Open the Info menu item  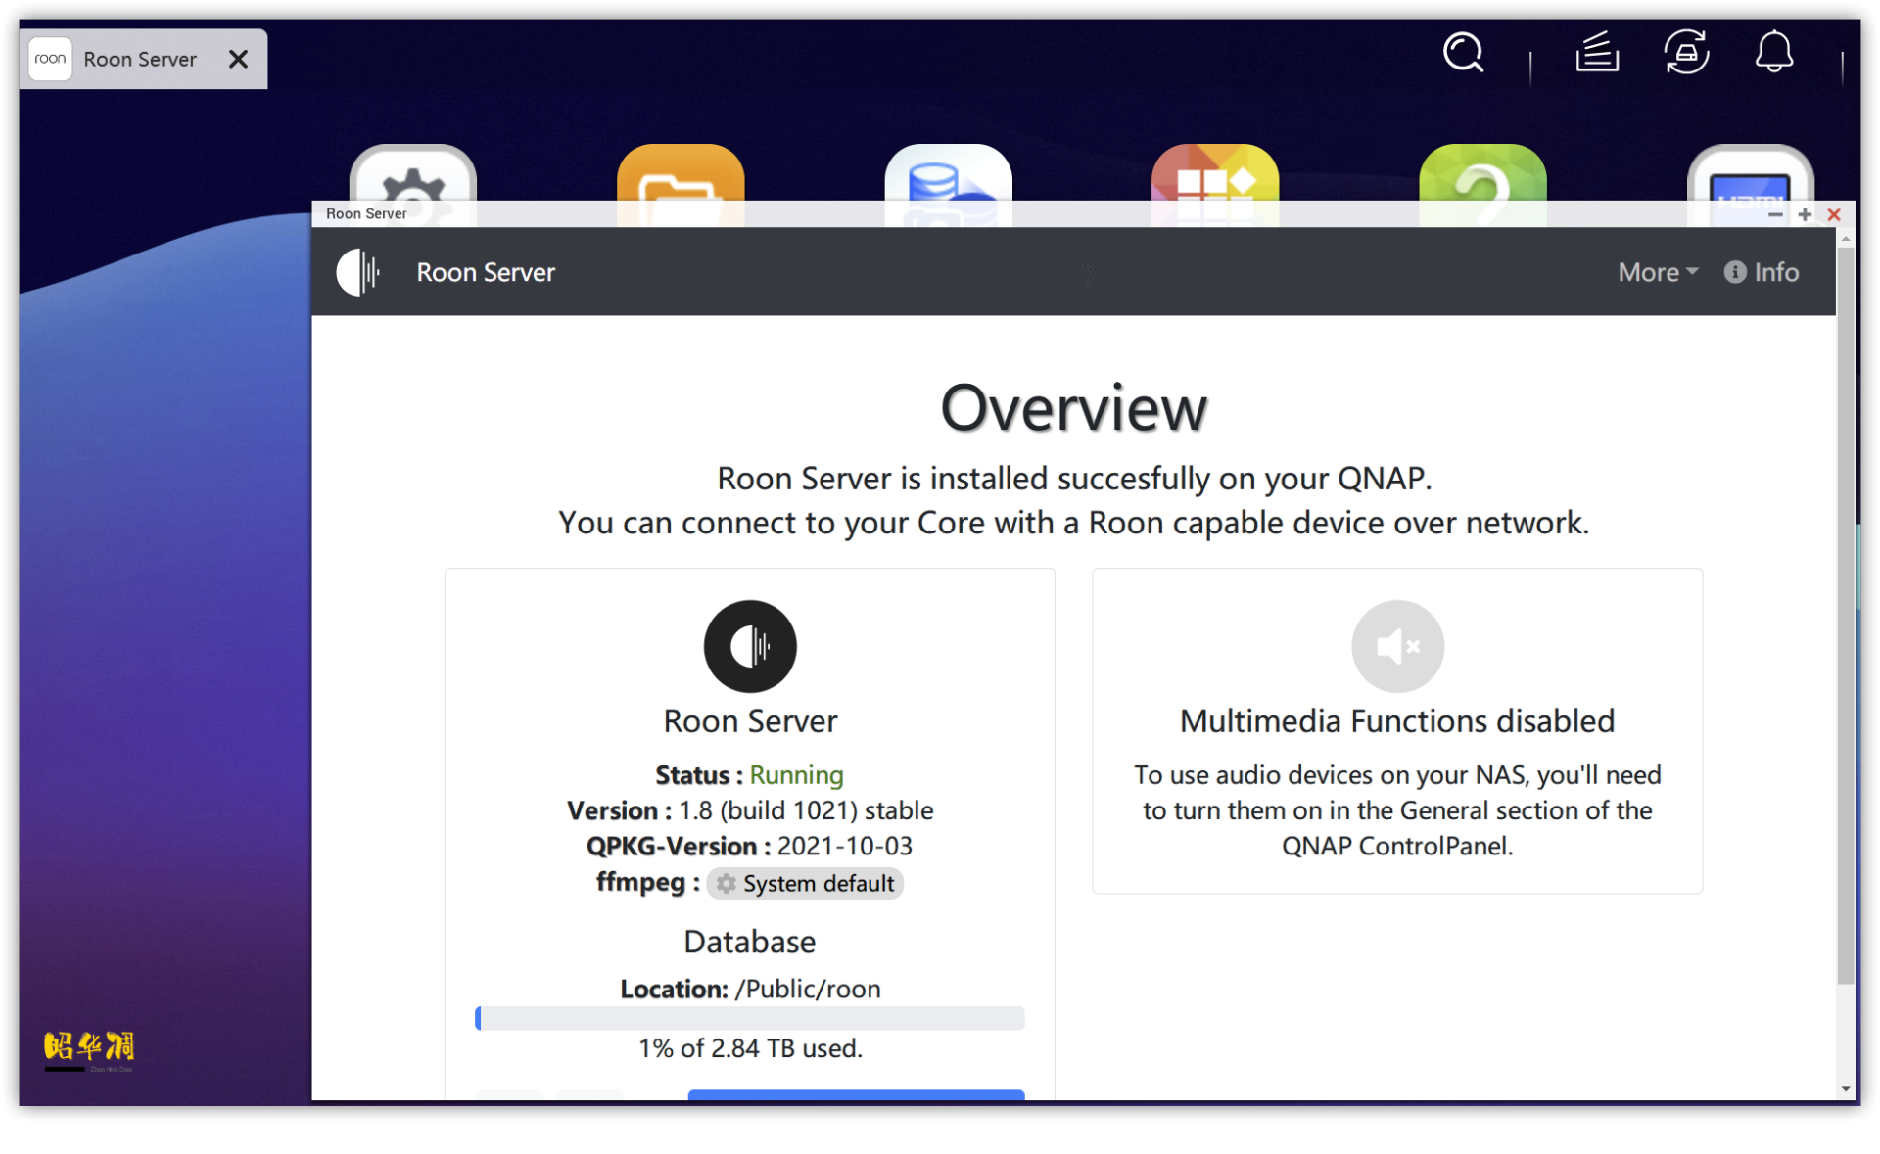pos(1762,272)
